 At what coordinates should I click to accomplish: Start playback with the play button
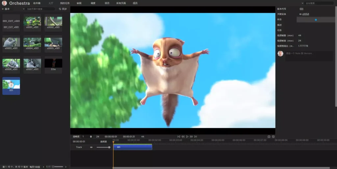tap(187, 137)
